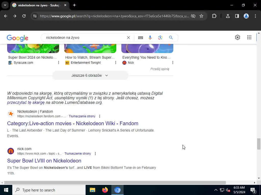The width and height of the screenshot is (261, 195).
Task: Open the Chrome profile avatar
Action: [246, 16]
